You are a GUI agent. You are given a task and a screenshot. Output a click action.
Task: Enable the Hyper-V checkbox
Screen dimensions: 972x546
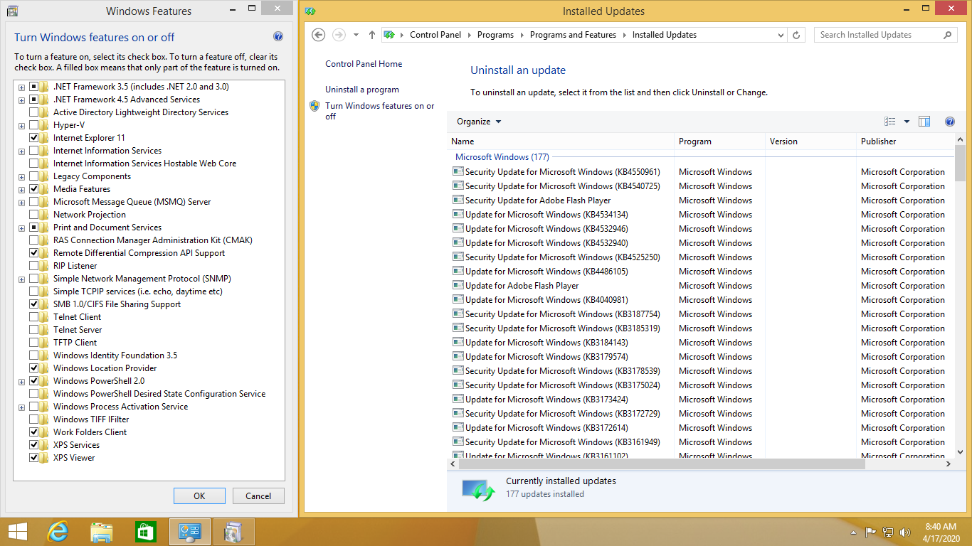coord(34,125)
